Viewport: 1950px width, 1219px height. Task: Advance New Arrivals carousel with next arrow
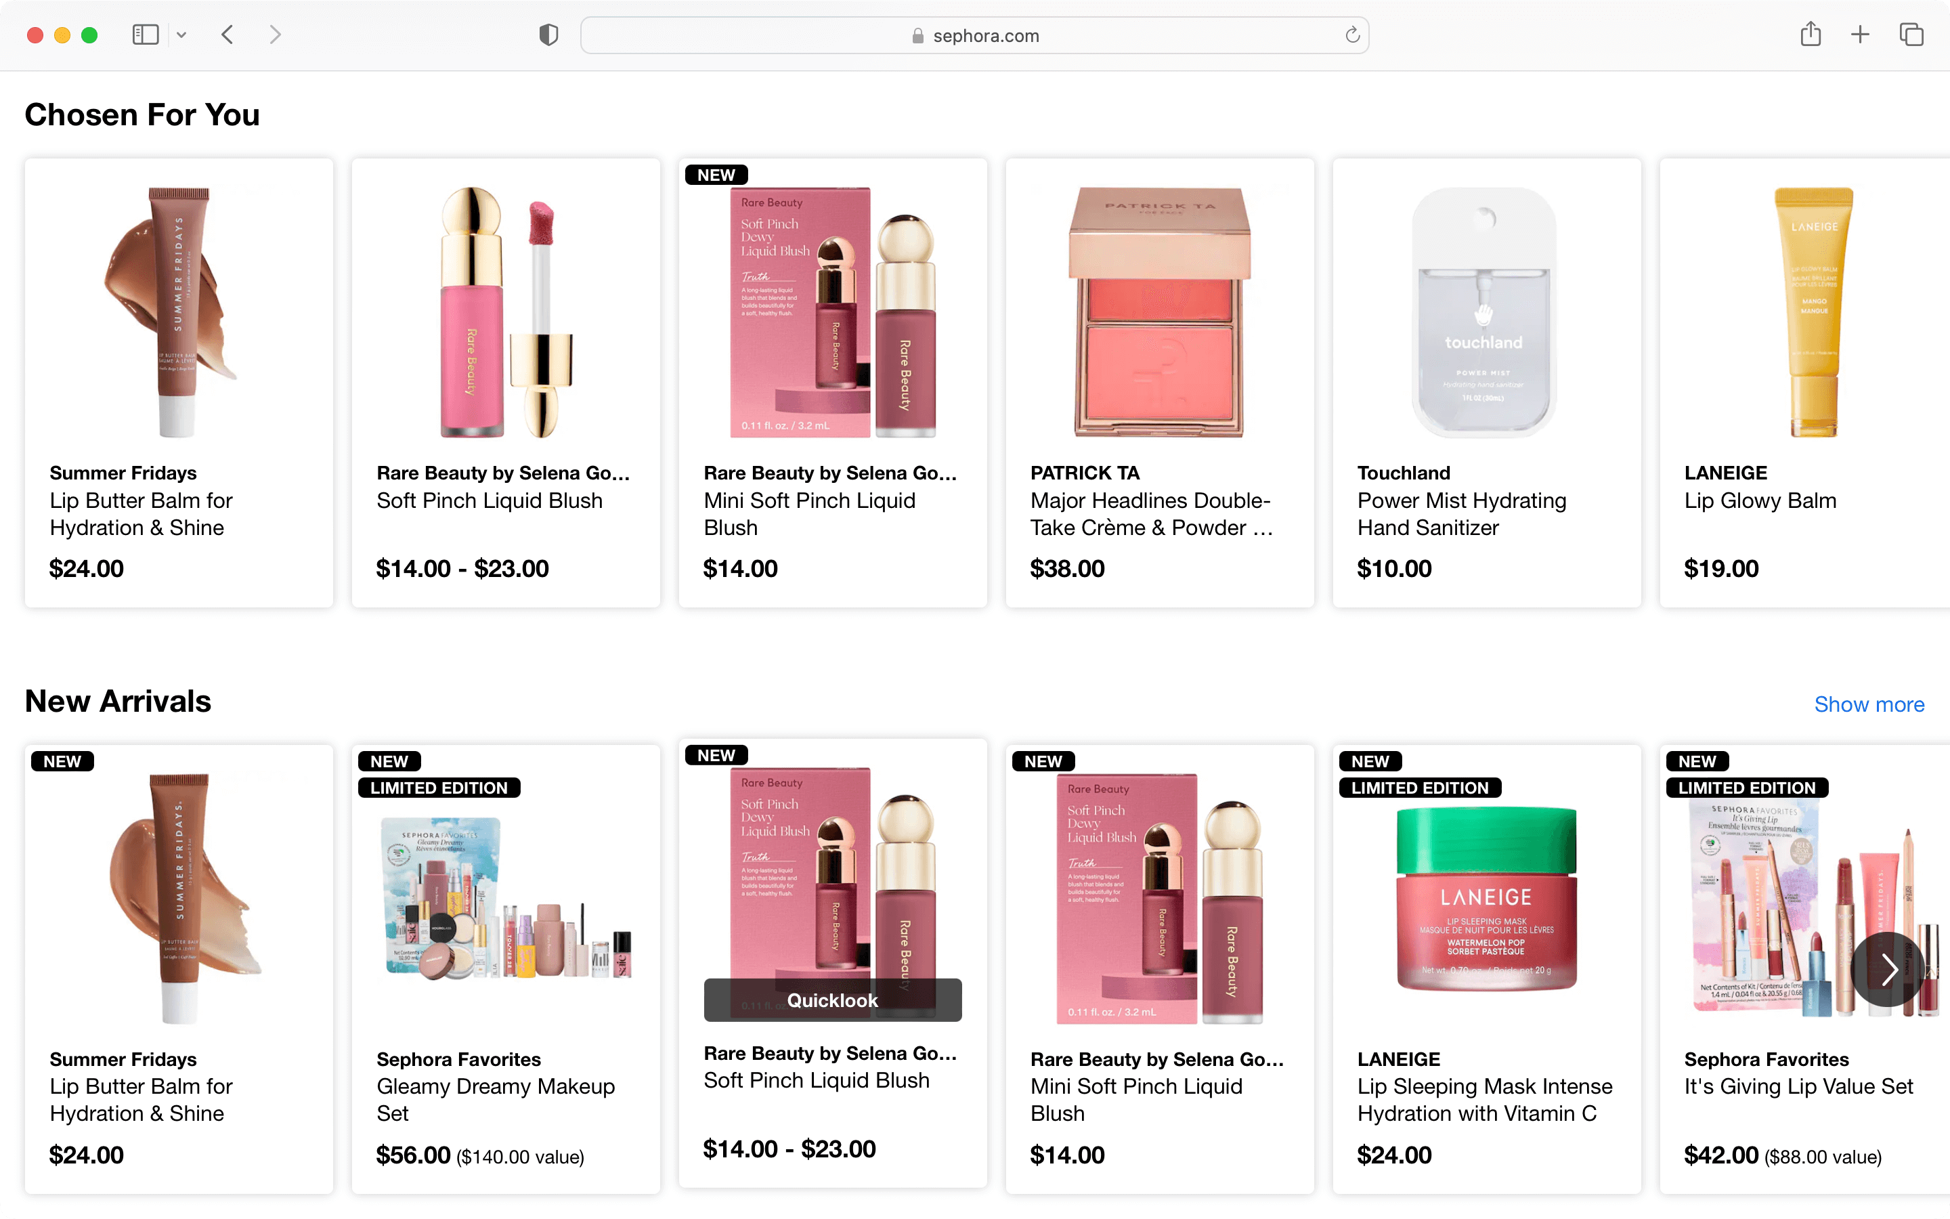click(1887, 969)
